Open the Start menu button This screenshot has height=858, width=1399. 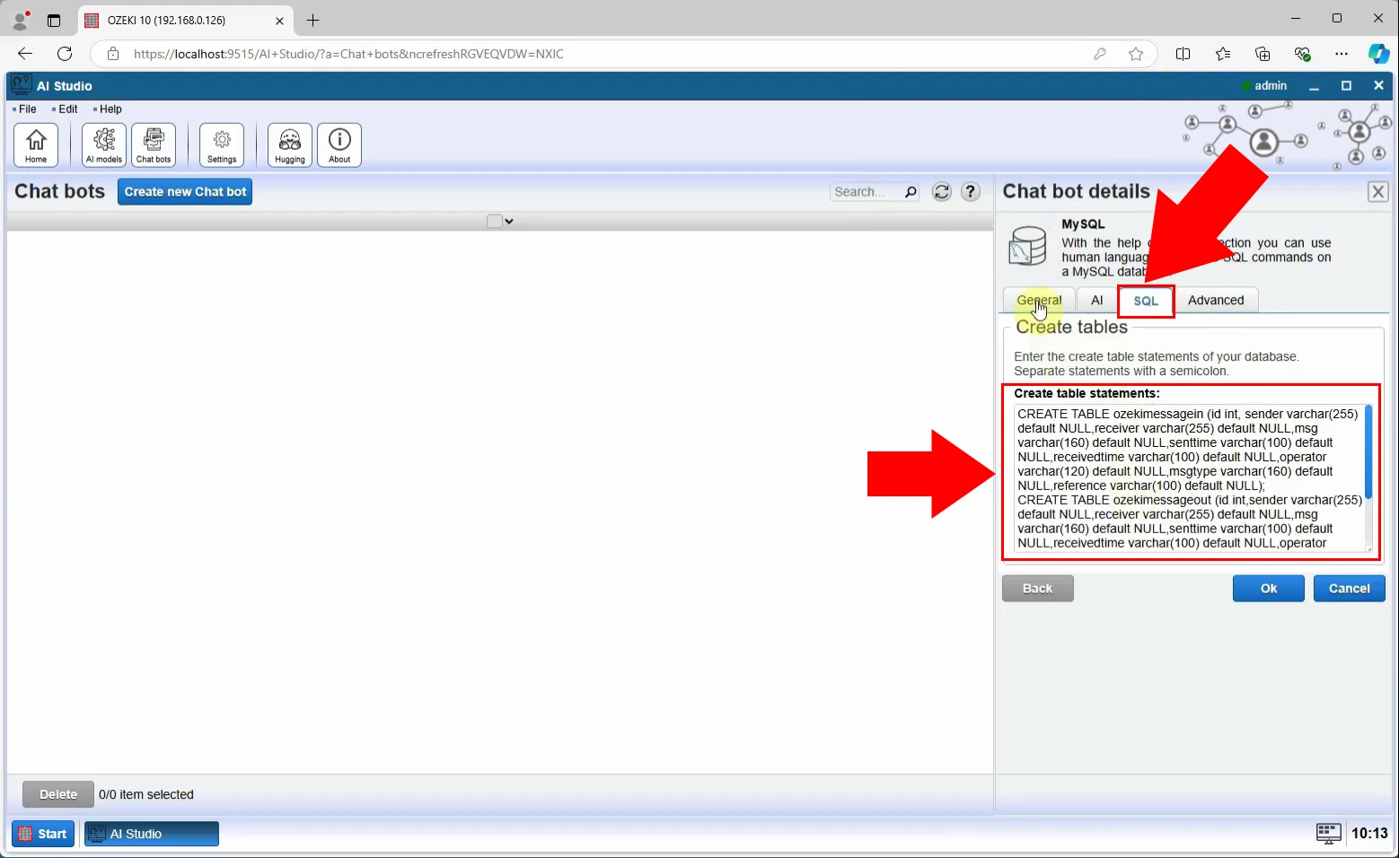click(x=43, y=834)
